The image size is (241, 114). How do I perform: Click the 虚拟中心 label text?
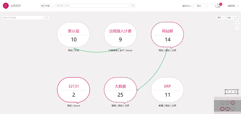pos(187,6)
